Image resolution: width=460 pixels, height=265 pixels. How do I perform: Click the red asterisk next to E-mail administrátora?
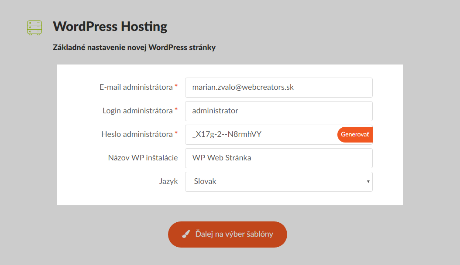pyautogui.click(x=176, y=87)
